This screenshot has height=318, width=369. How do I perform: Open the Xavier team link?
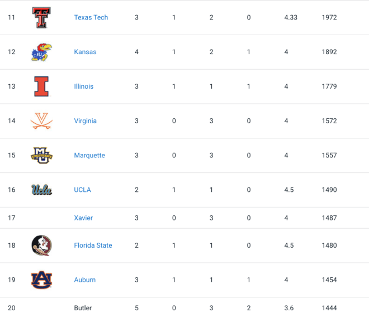click(x=83, y=218)
